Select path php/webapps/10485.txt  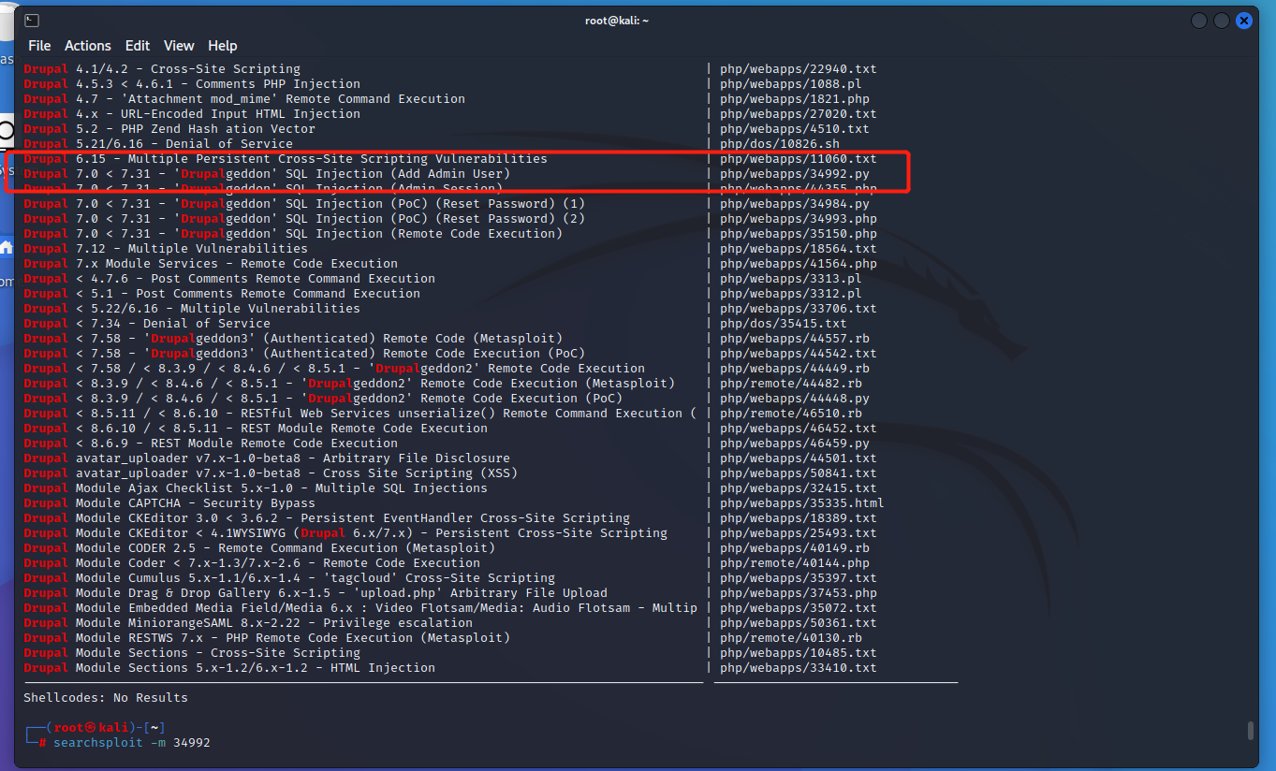[x=799, y=653]
